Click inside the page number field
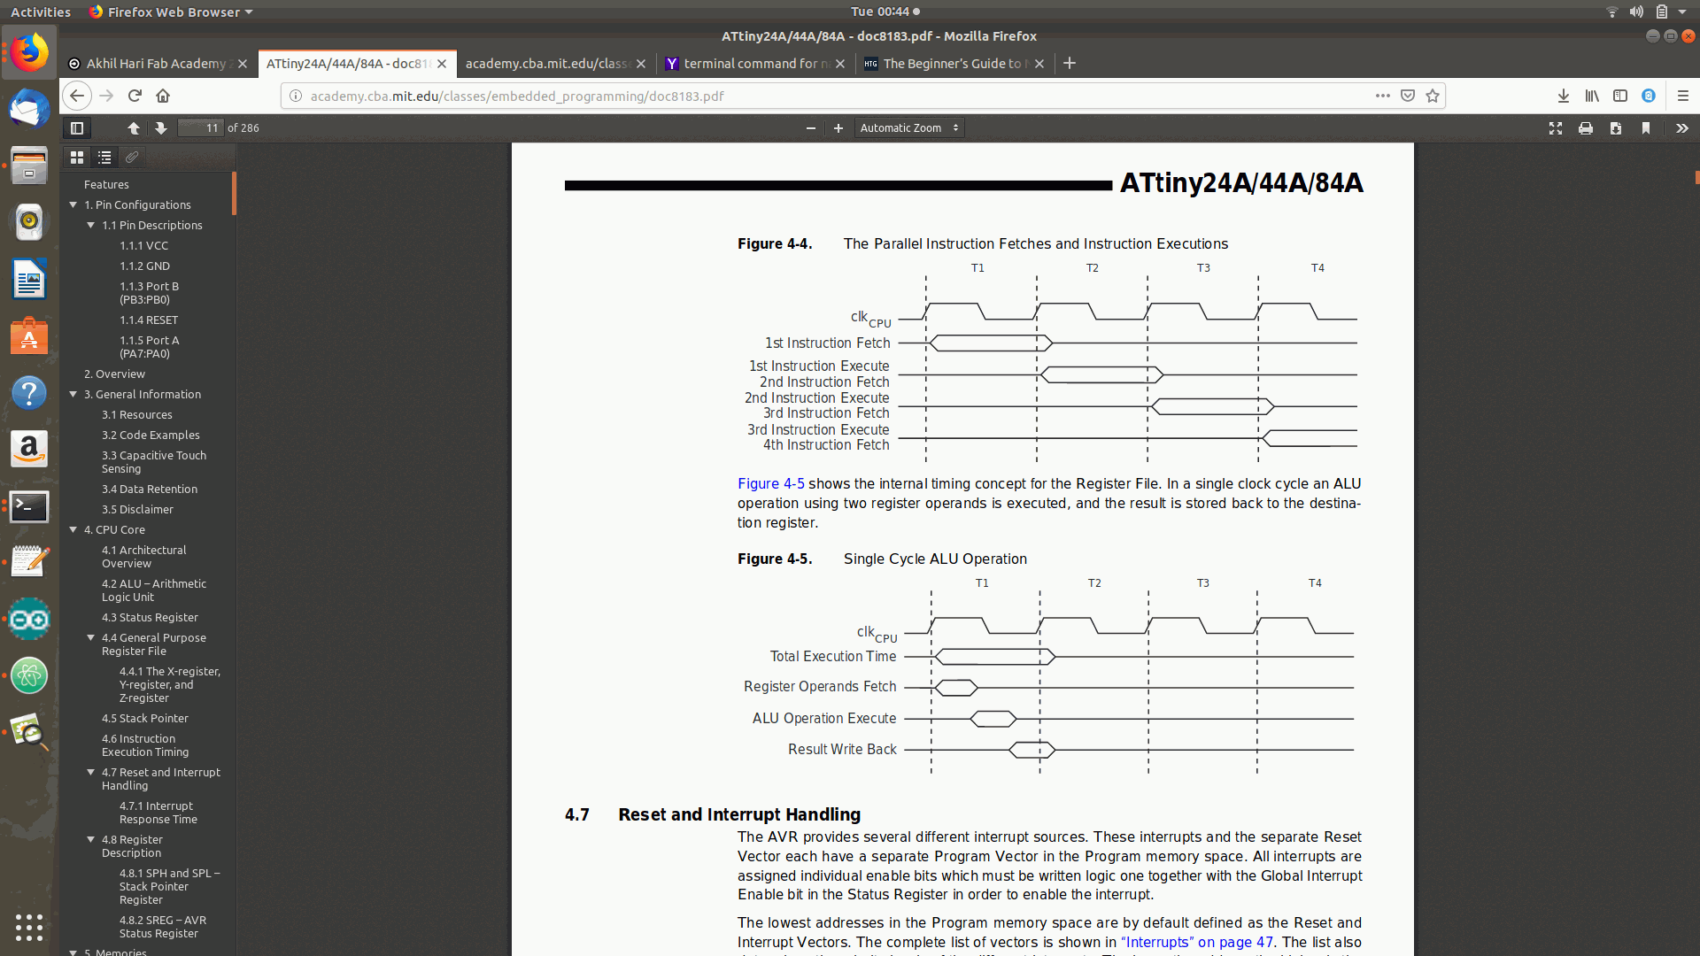 [201, 127]
